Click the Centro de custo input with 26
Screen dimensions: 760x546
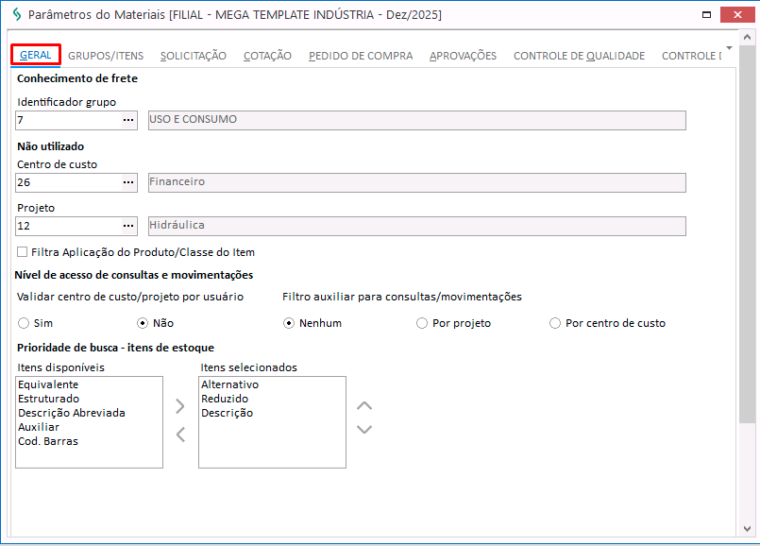coord(68,182)
